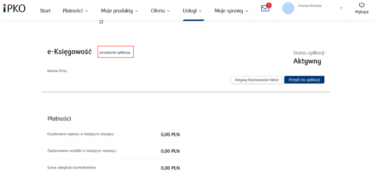Click 0,00 PLN value for Oczekiwane wpływy
This screenshot has height=183, width=376.
click(x=170, y=135)
